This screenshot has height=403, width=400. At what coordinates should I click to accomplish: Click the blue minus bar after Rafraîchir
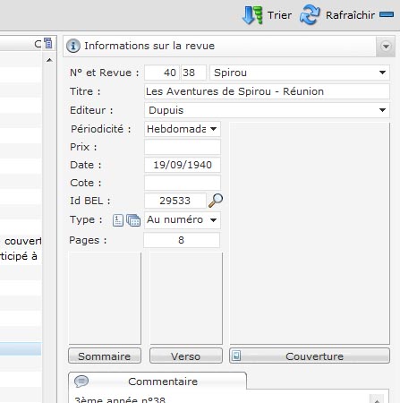[387, 14]
